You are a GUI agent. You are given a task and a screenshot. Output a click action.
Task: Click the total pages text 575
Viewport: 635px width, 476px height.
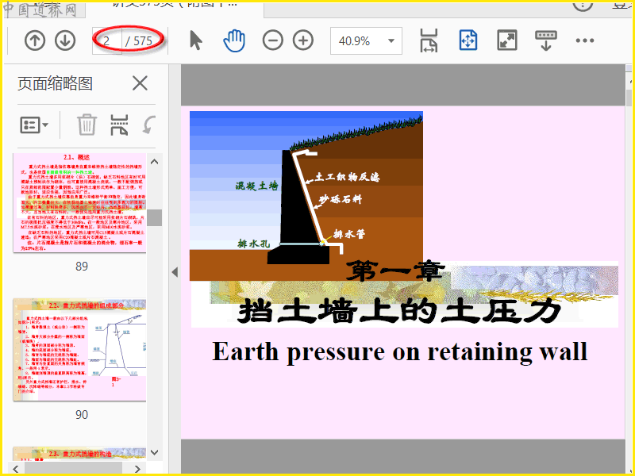(x=143, y=41)
